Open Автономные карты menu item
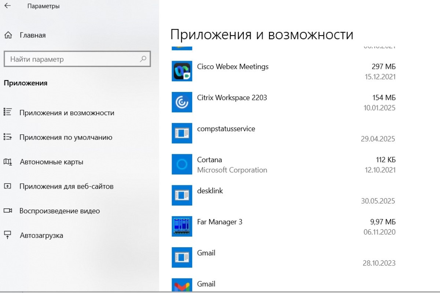The width and height of the screenshot is (440, 293). point(51,162)
